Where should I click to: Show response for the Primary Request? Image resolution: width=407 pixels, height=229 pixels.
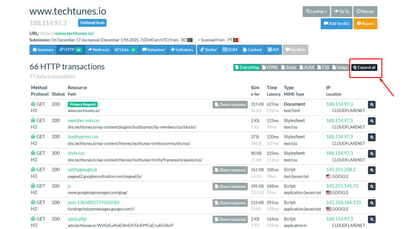pyautogui.click(x=230, y=104)
